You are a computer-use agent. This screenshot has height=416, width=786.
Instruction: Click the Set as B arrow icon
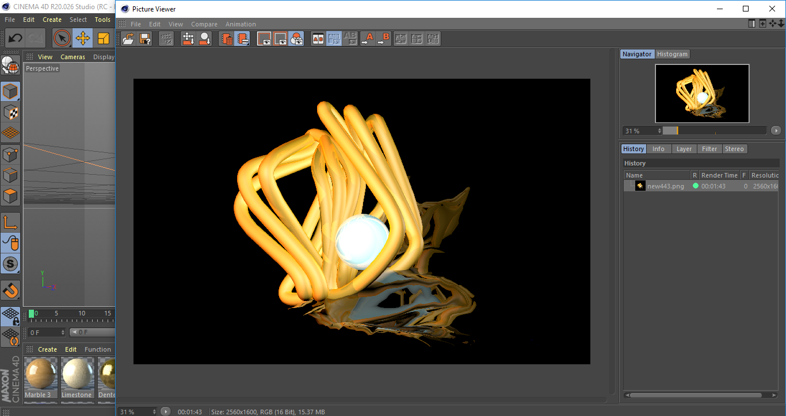coord(384,38)
